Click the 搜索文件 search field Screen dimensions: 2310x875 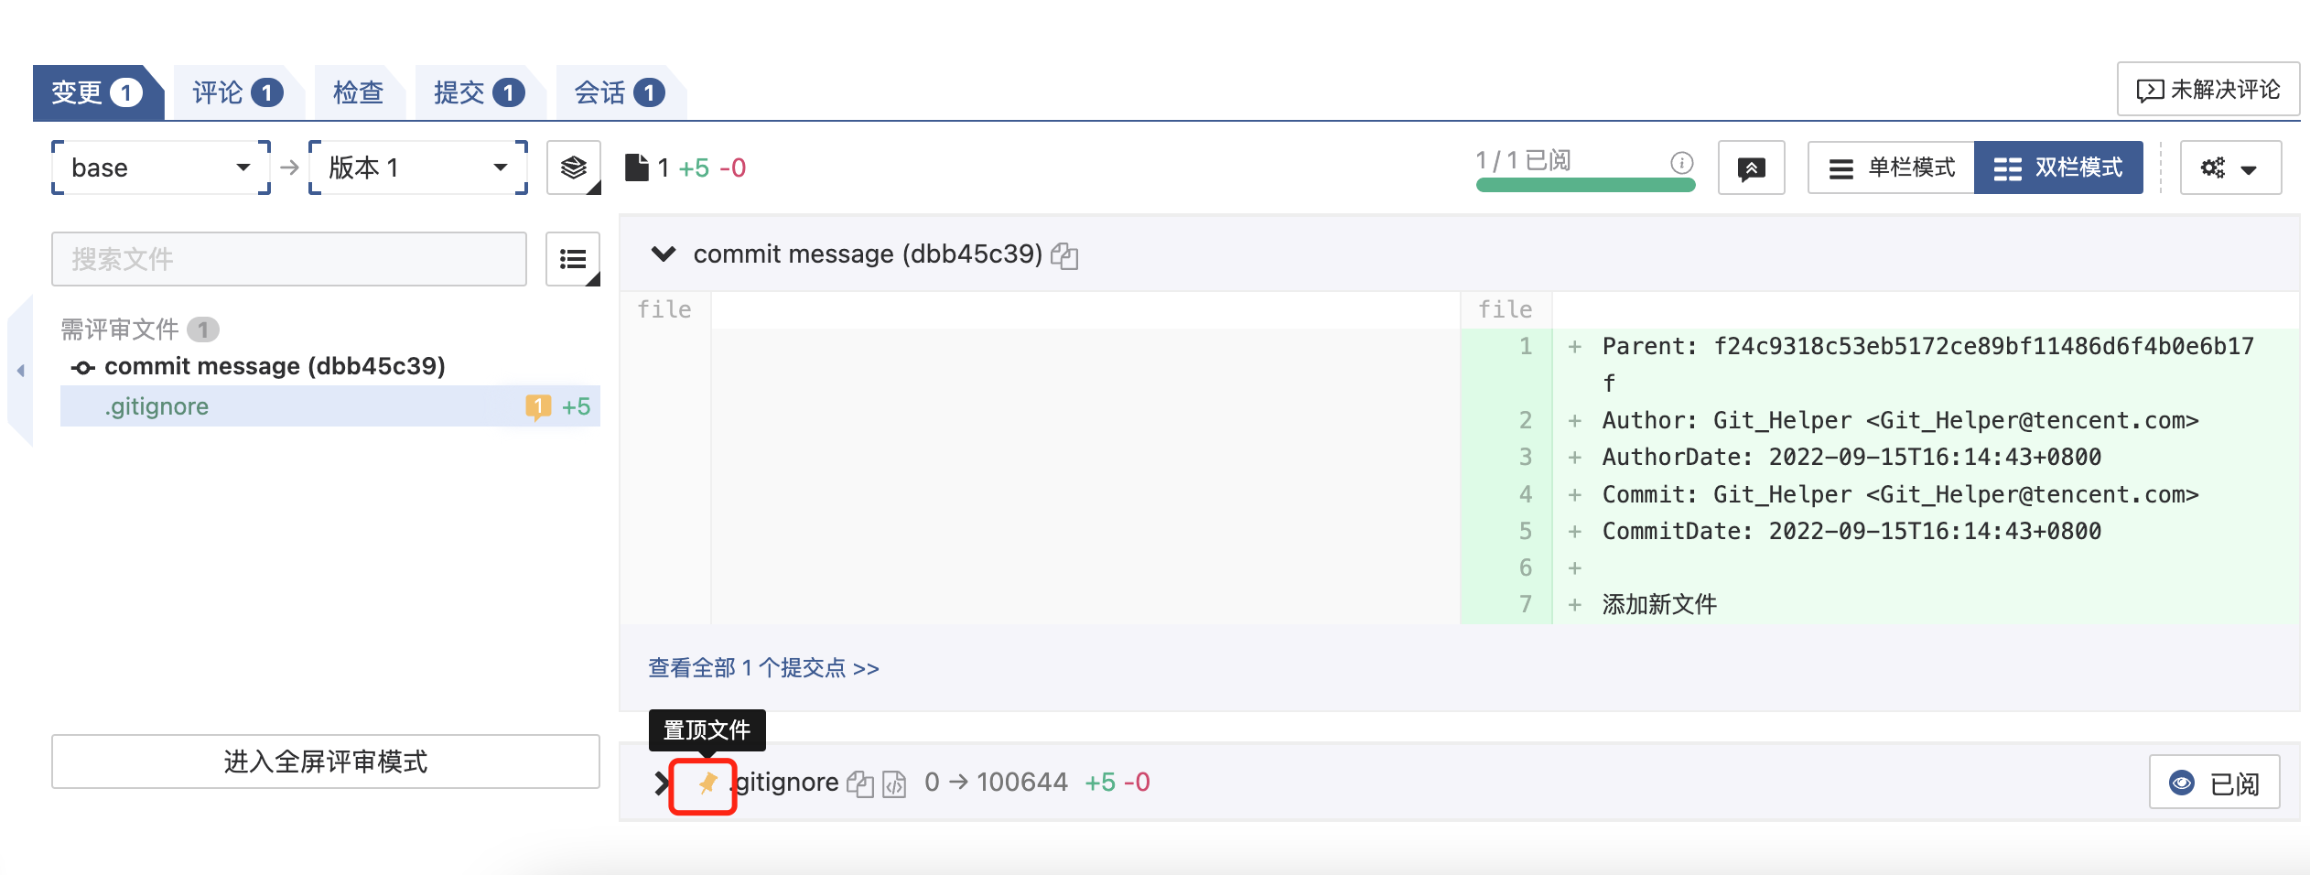click(x=289, y=259)
